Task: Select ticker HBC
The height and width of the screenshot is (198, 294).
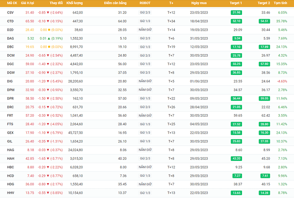Action: [x=11, y=167]
